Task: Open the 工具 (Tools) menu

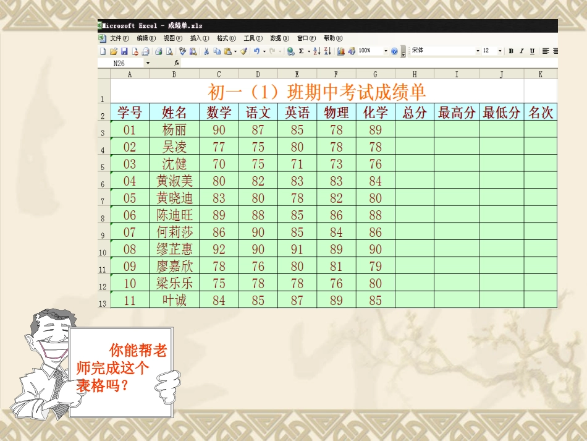Action: [x=253, y=38]
